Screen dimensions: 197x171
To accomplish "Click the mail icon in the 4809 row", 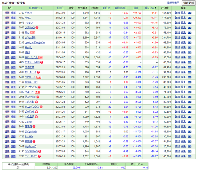I will point(190,18).
